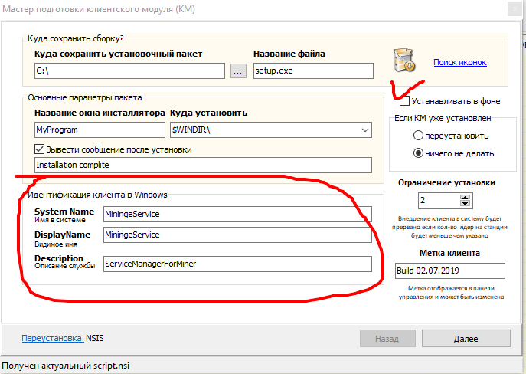Screen dimensions: 526x374
Task: Open the Поиск иконок link
Action: click(460, 62)
